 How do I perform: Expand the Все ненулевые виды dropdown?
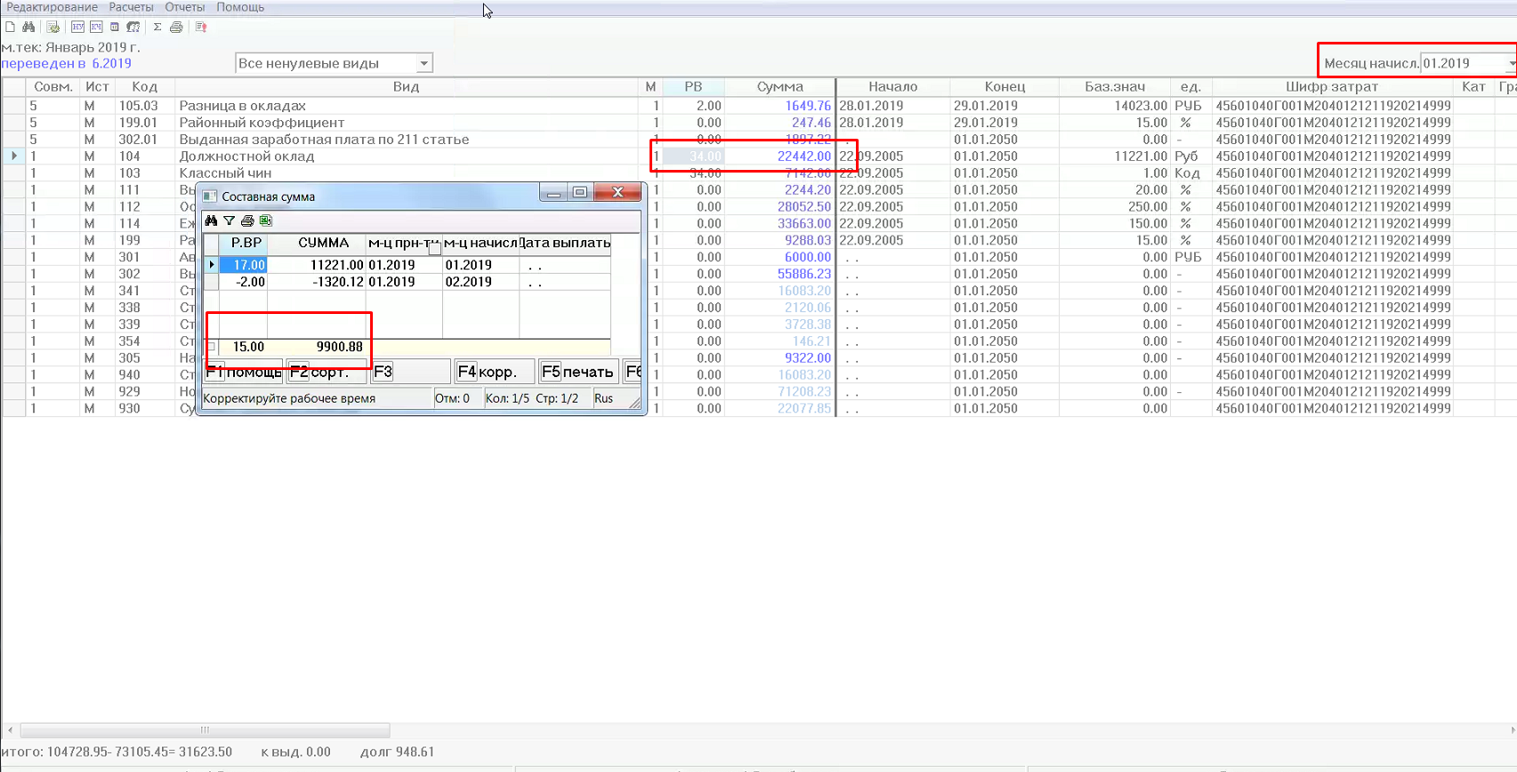[x=424, y=63]
